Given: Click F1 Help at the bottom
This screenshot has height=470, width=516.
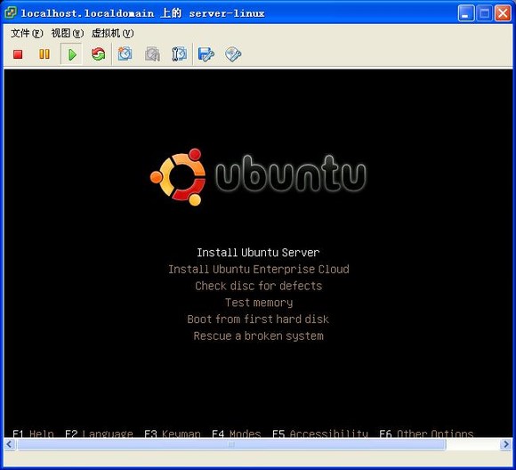Looking at the screenshot, I should point(33,434).
